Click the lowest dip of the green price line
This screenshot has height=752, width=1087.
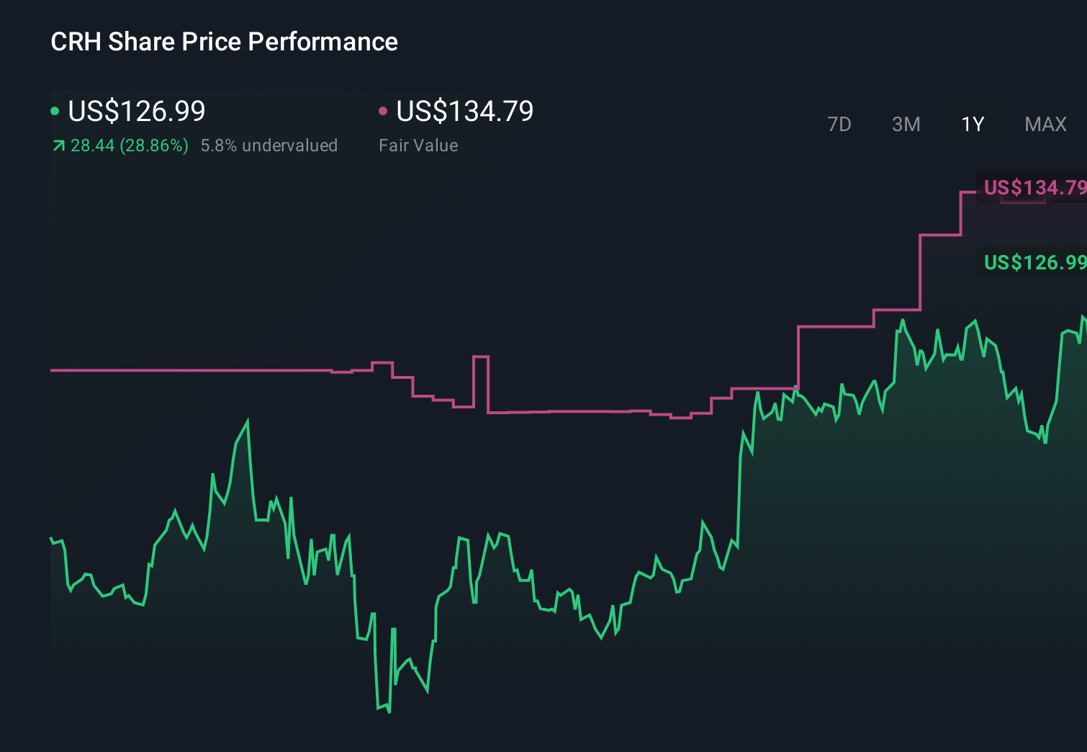pos(388,712)
